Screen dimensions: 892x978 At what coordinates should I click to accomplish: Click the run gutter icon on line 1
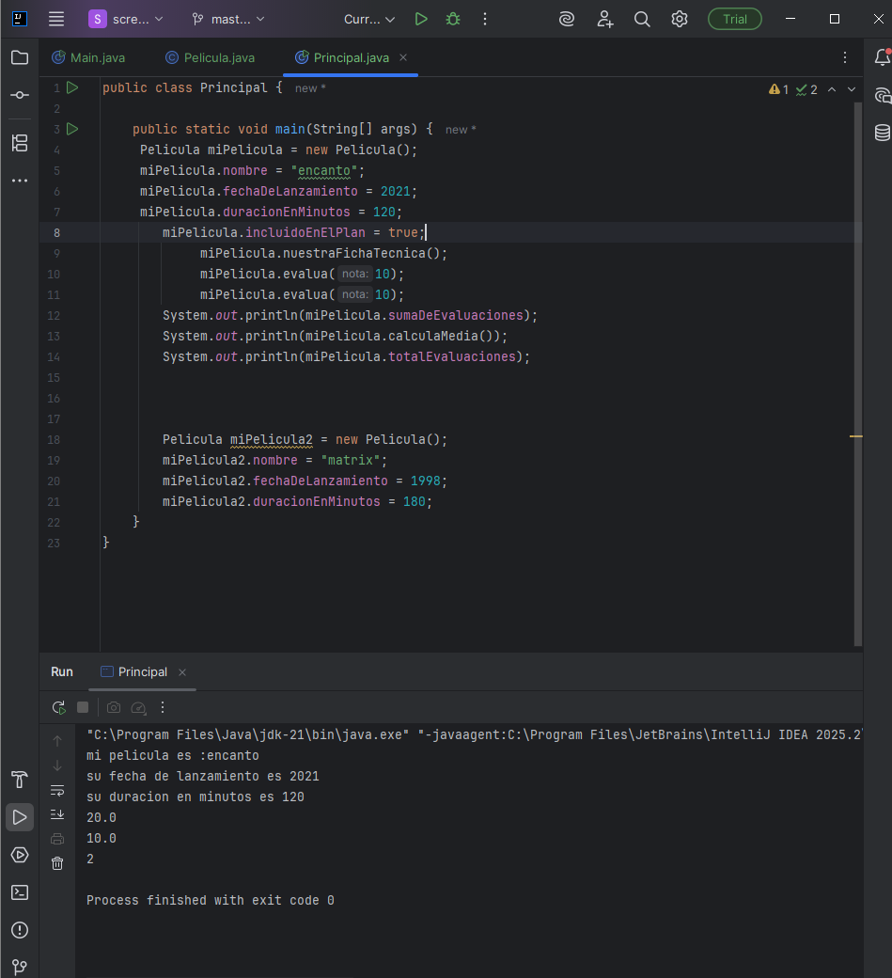(72, 88)
